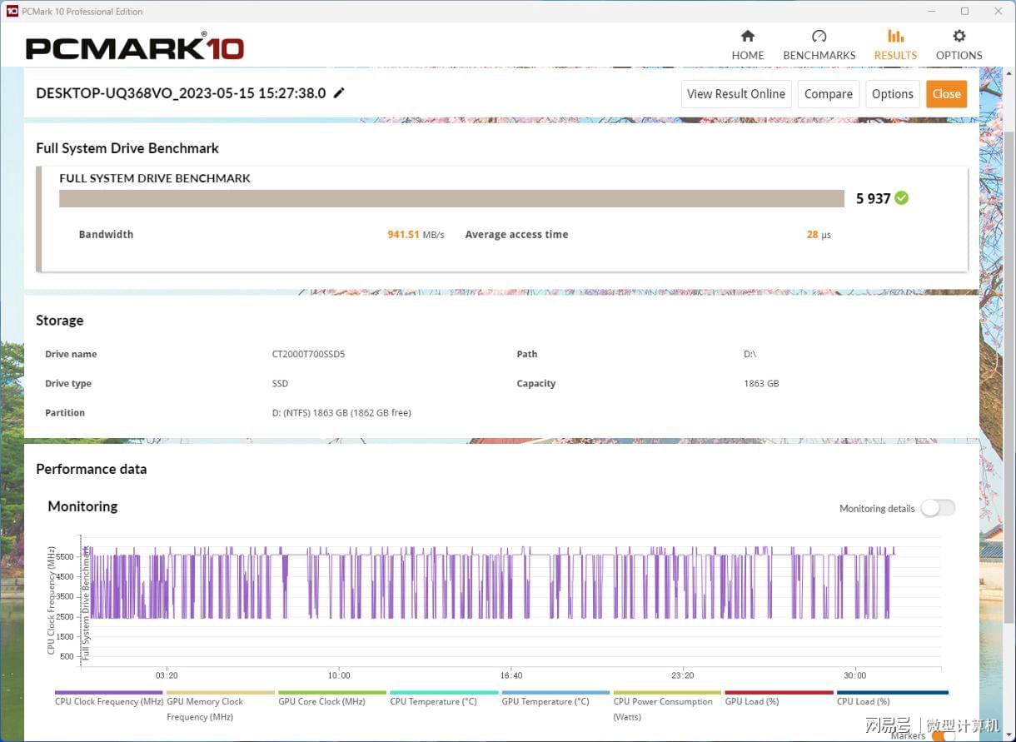Viewport: 1016px width, 742px height.
Task: Click the capacity value 1863 GB
Action: coord(761,383)
